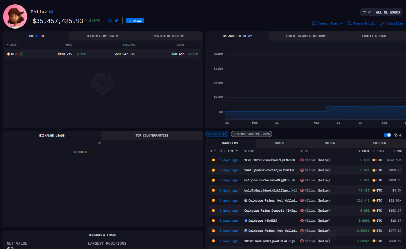Click the '5 days ago' time on the 9.601 row

pyautogui.click(x=228, y=160)
